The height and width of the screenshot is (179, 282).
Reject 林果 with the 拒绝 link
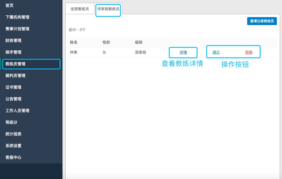[249, 52]
